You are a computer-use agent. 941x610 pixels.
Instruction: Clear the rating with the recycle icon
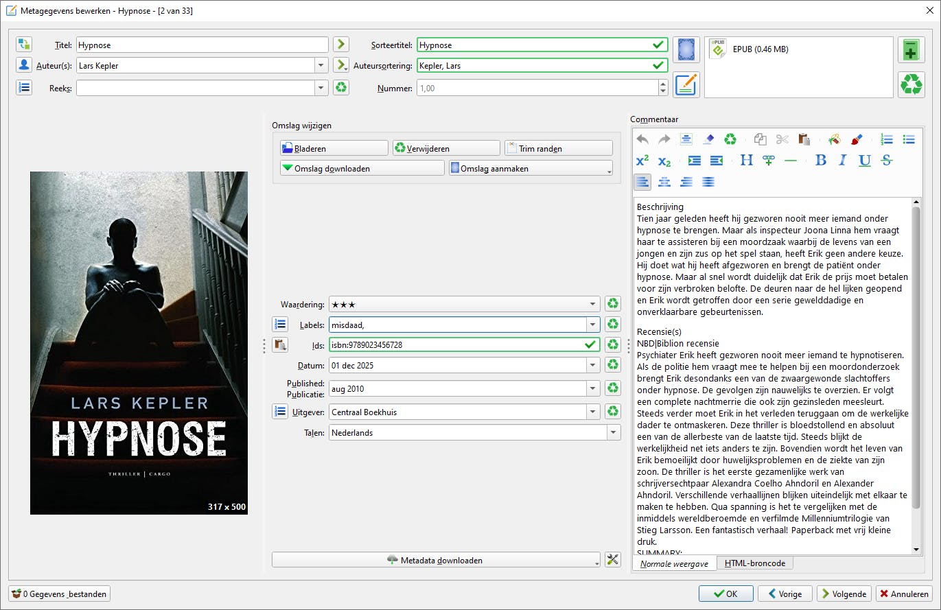tap(612, 304)
